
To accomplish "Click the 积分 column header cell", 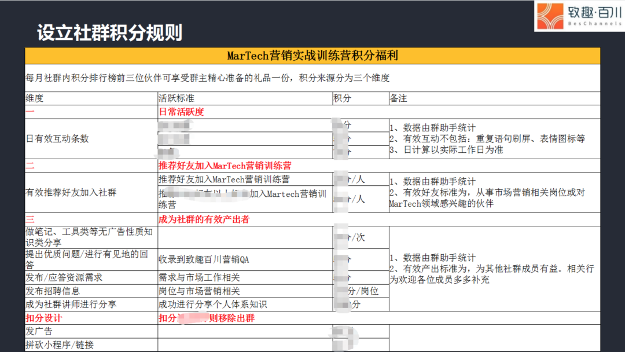I will tap(343, 98).
